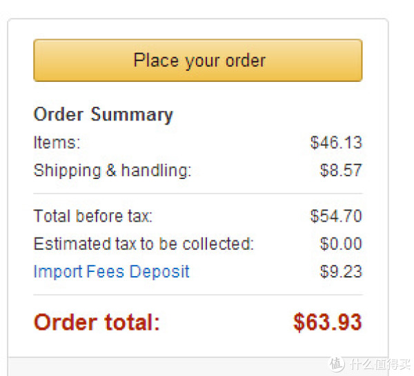
Task: Click the divider line above Order total
Action: click(198, 295)
